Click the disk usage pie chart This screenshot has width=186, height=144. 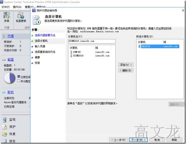click(x=10, y=78)
